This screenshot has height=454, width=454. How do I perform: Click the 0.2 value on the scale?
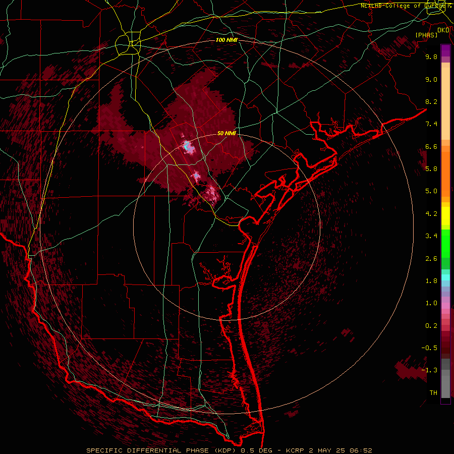tap(431, 326)
